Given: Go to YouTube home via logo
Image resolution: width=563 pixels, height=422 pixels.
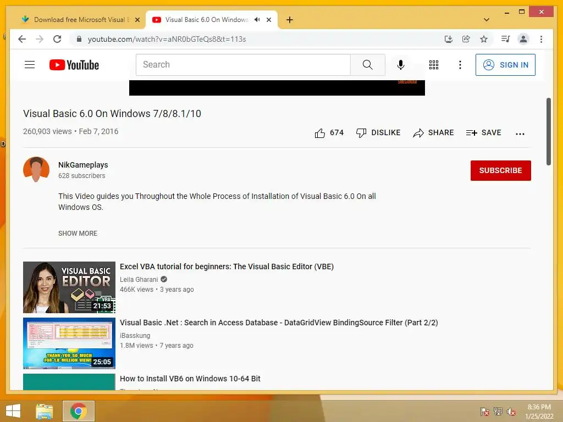Looking at the screenshot, I should [x=74, y=65].
